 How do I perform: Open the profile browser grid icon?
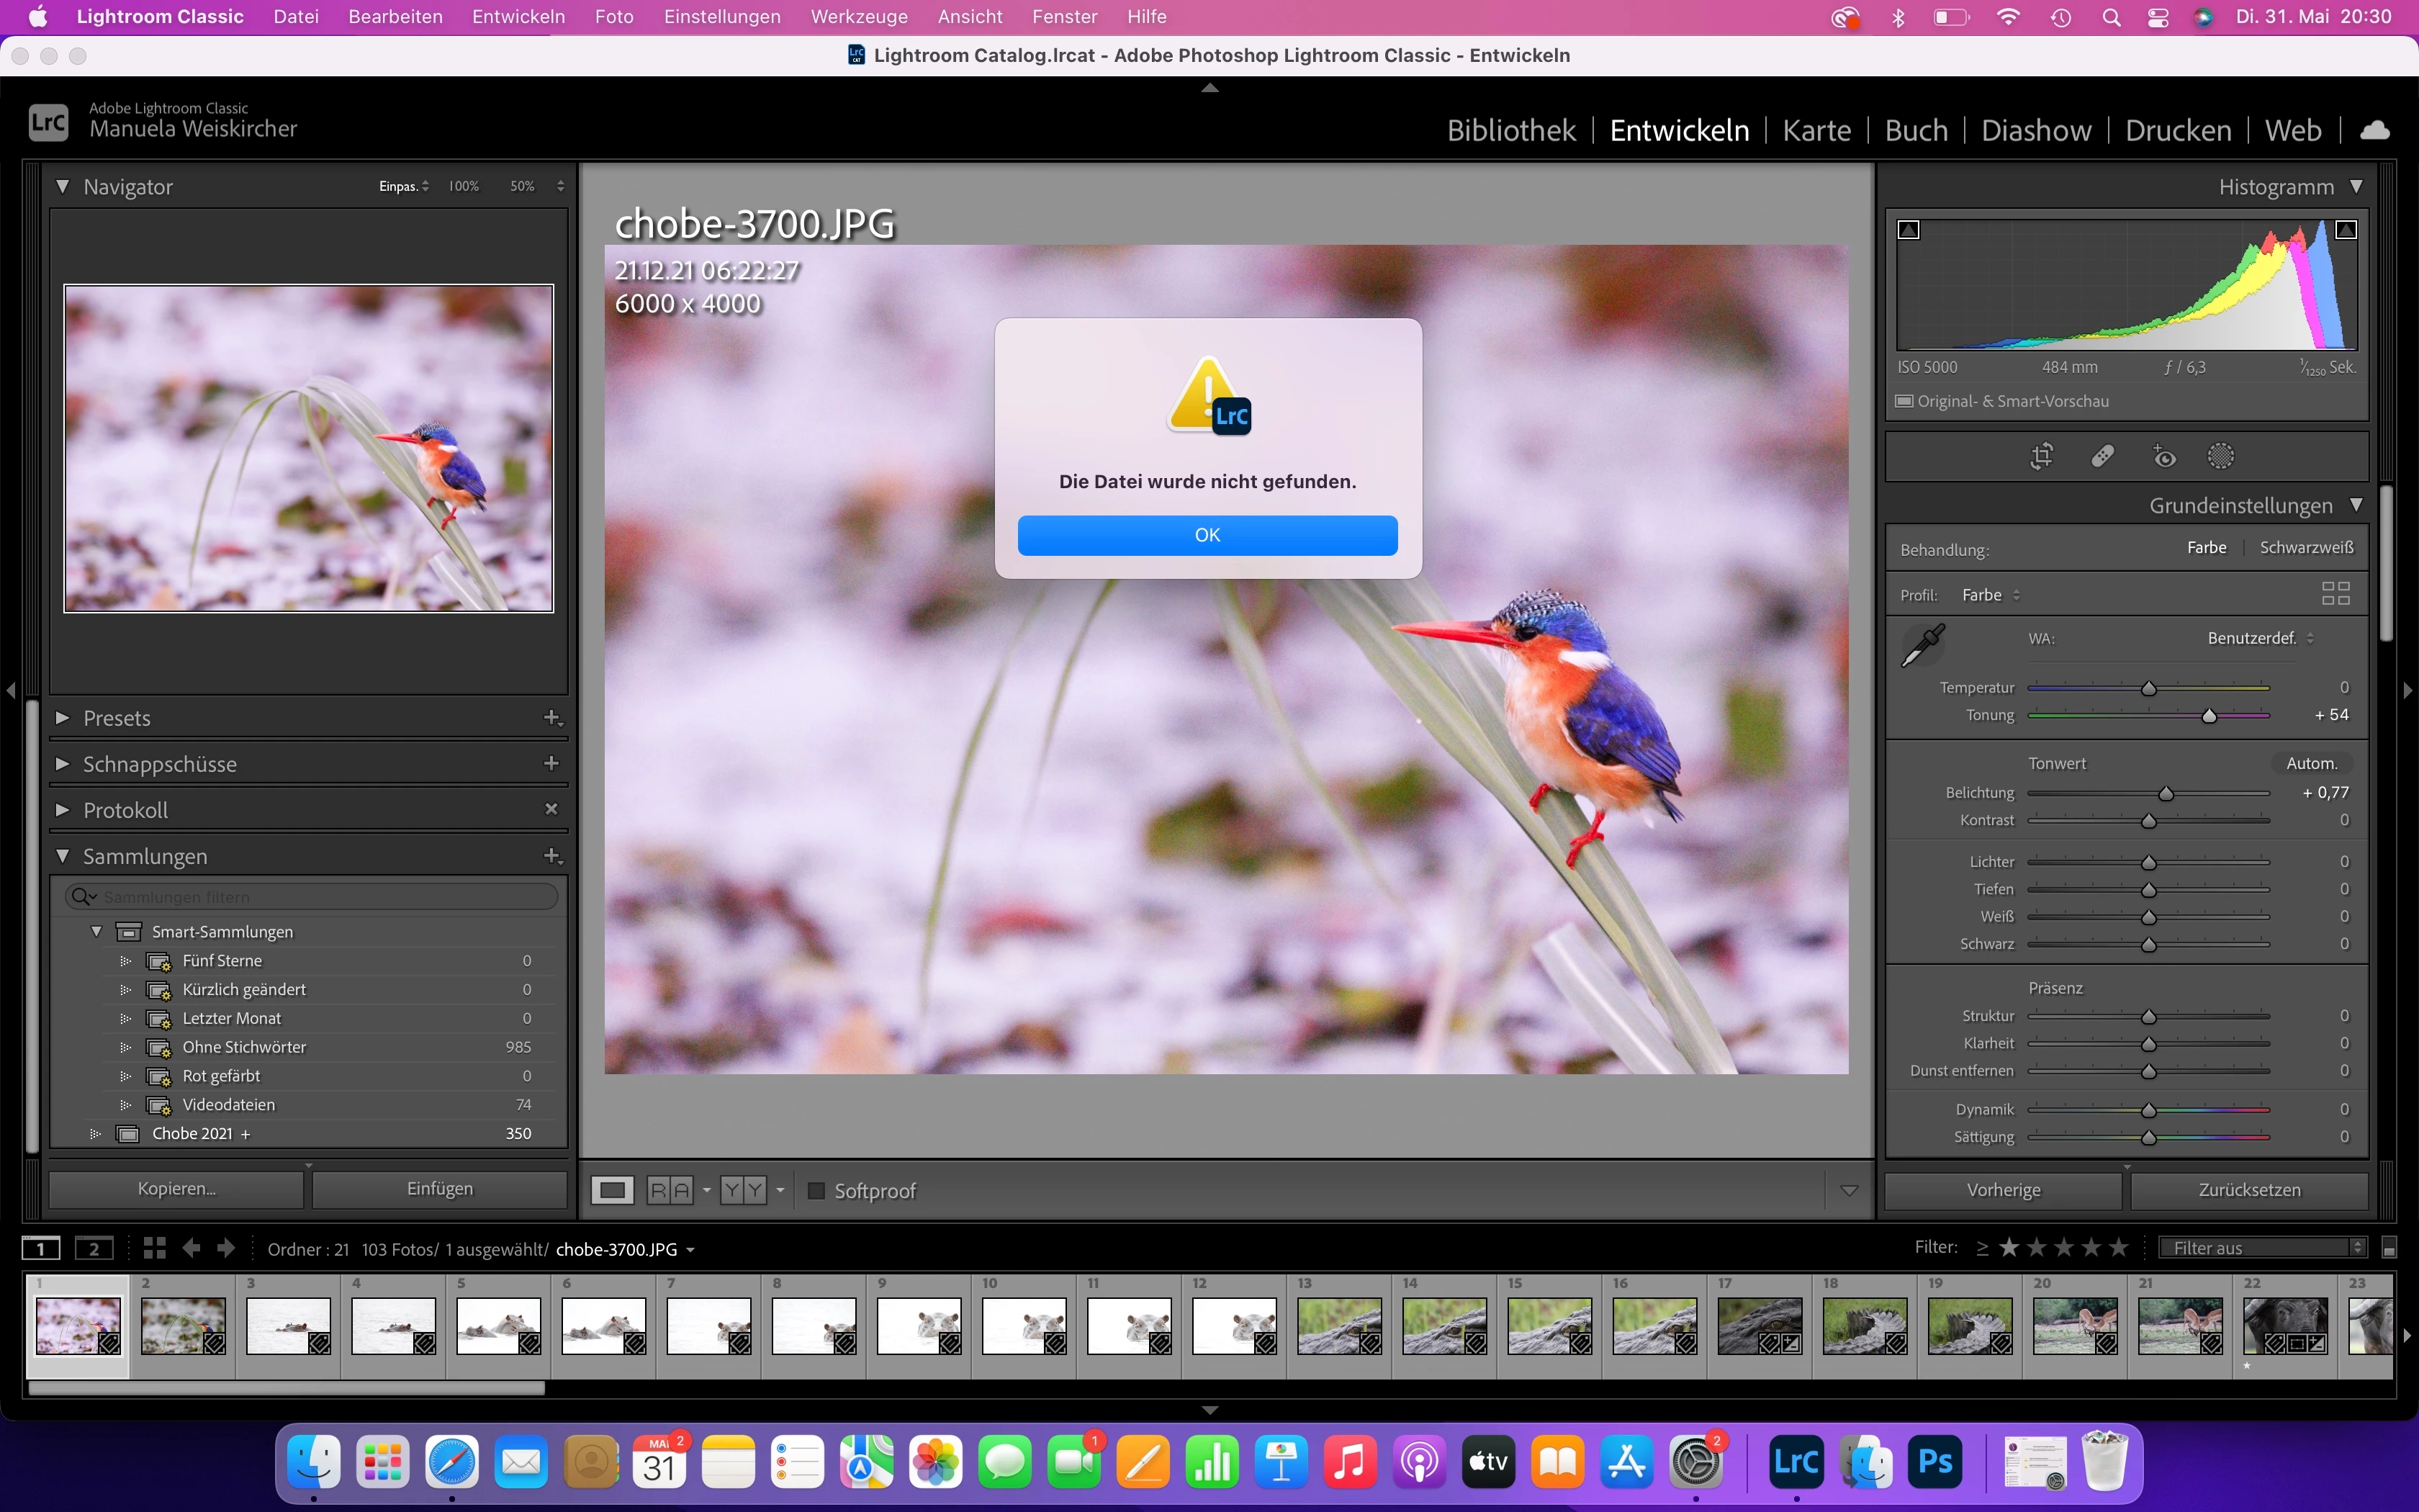tap(2335, 594)
